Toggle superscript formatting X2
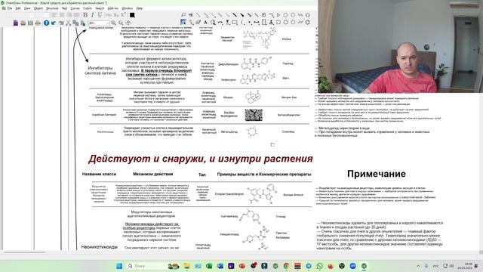483x272 pixels. pos(123,15)
